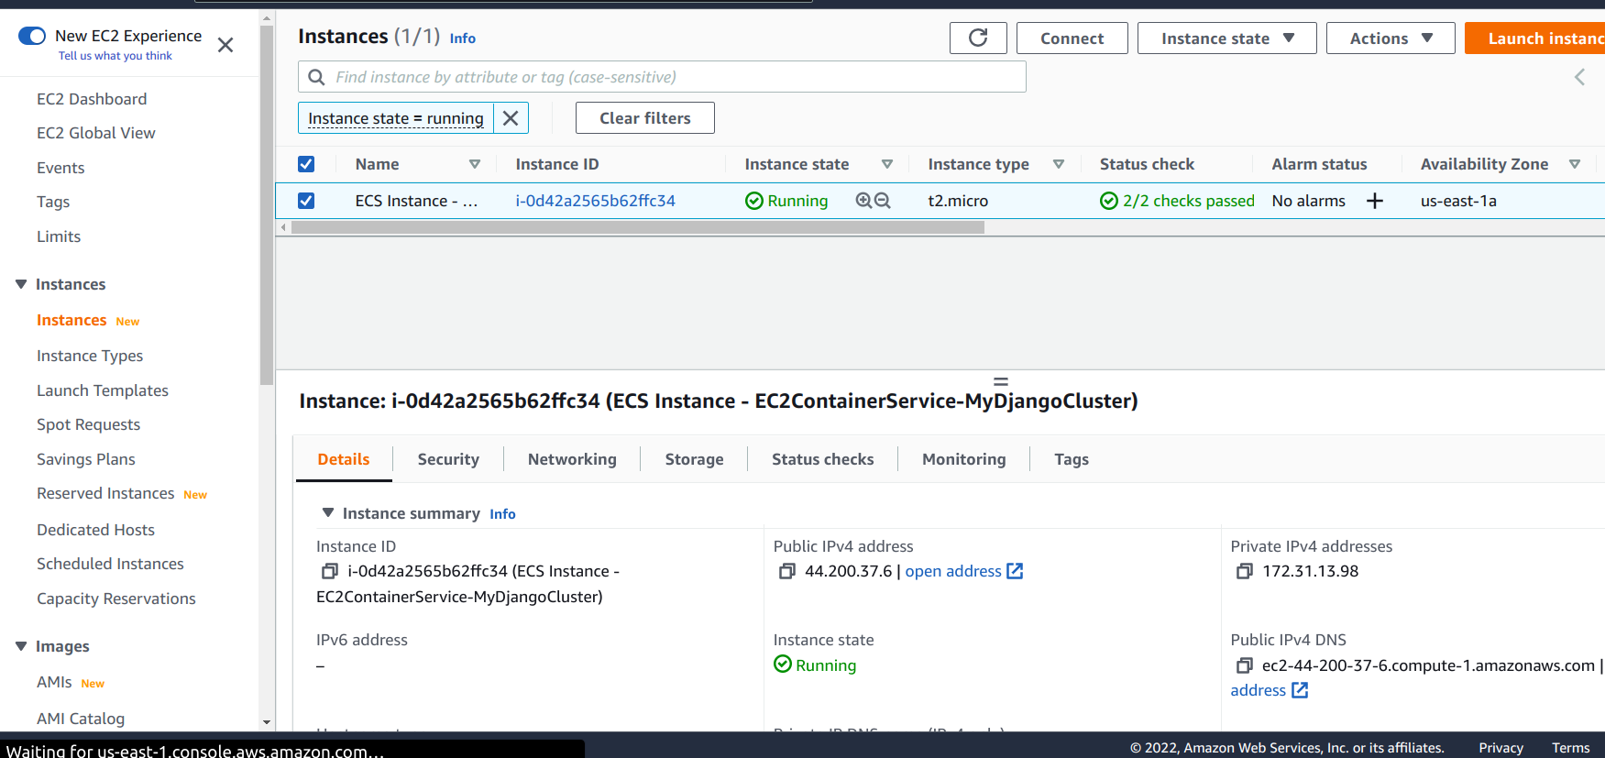Toggle the New EC2 Experience switch

[32, 36]
